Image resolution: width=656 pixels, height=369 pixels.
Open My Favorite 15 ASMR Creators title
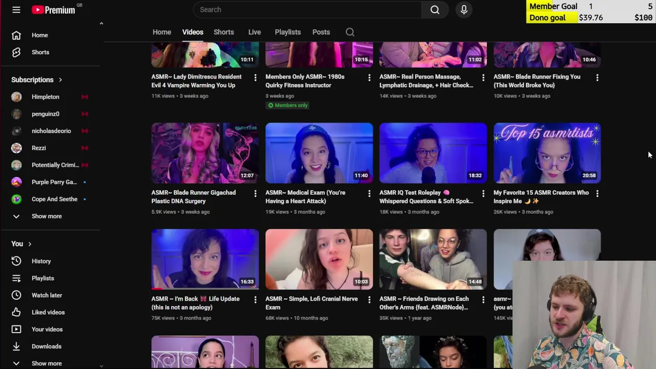pyautogui.click(x=541, y=197)
